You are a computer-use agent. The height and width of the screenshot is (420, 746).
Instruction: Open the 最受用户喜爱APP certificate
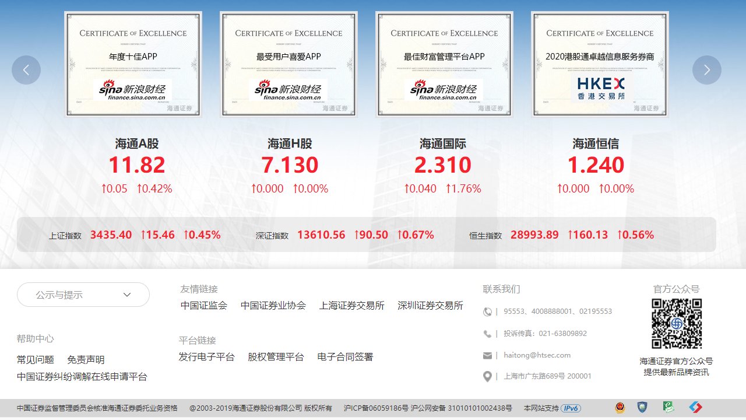(x=289, y=64)
